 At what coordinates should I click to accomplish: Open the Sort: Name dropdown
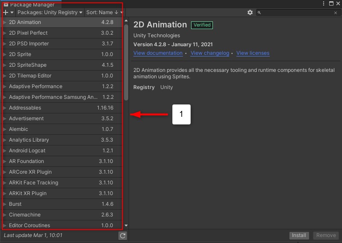point(105,12)
